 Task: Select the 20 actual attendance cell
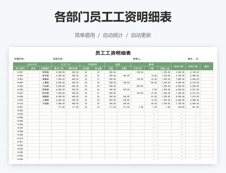pyautogui.click(x=98, y=86)
